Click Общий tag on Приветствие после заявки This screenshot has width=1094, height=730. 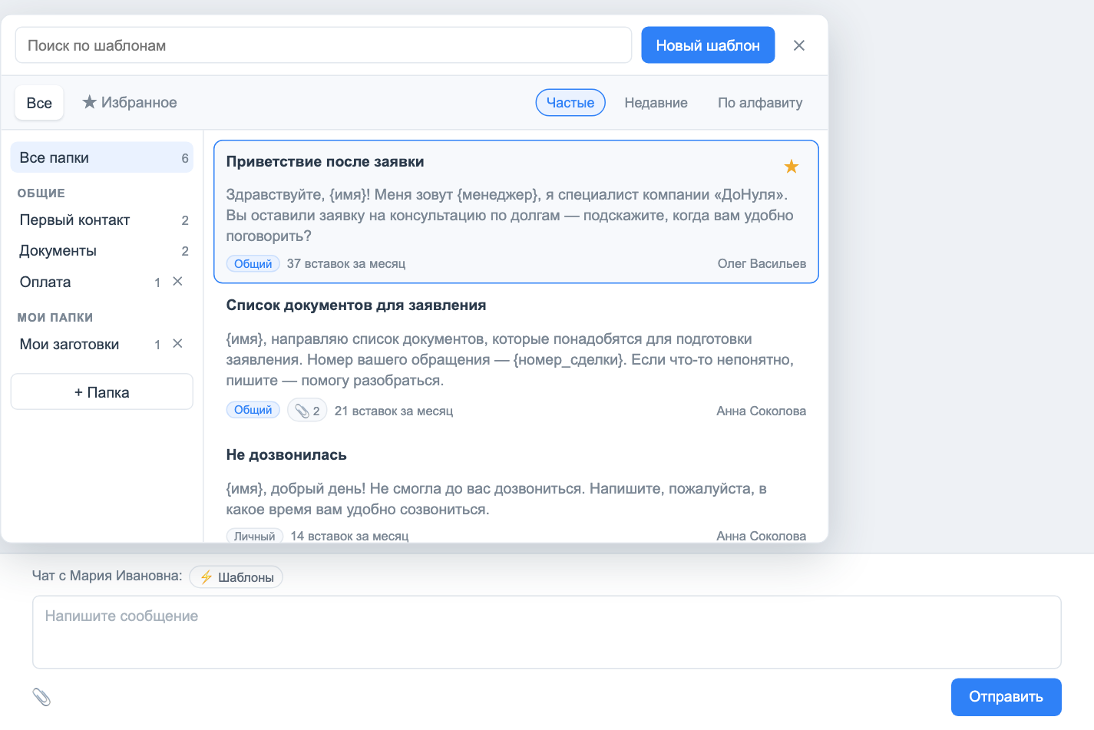[x=253, y=263]
